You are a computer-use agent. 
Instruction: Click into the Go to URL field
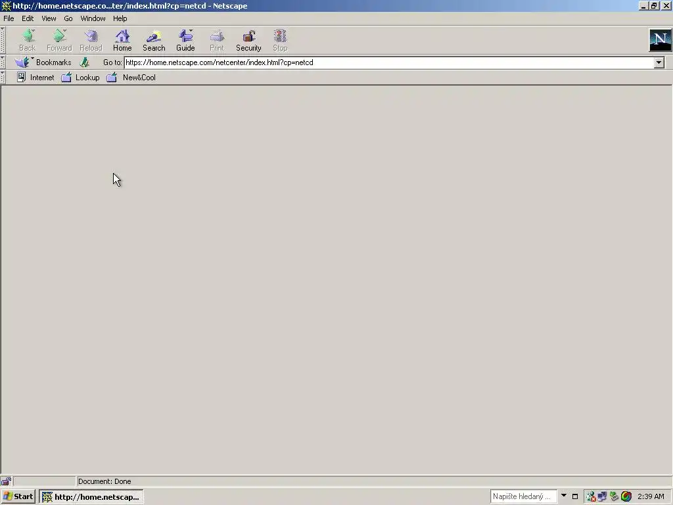point(389,62)
